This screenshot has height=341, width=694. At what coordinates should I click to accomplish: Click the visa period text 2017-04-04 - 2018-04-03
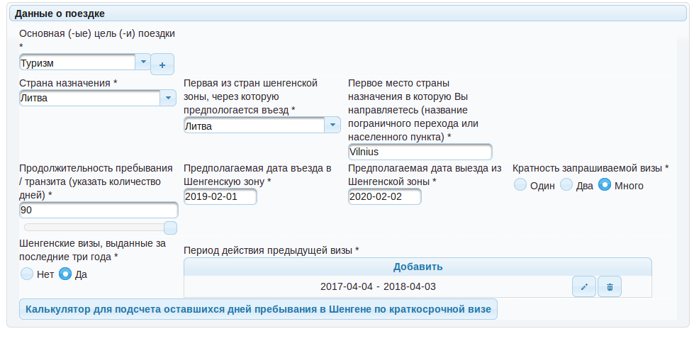(378, 286)
